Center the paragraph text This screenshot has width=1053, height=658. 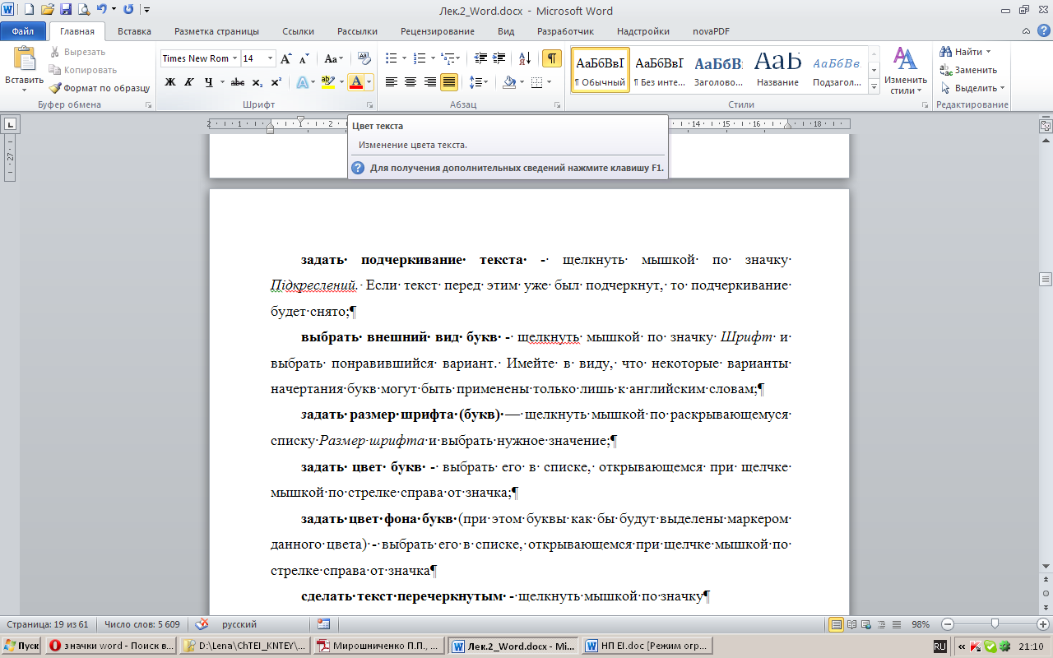(x=411, y=82)
